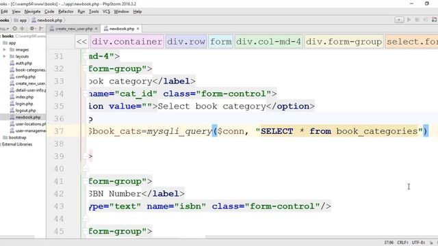
Task: Collapse the fold marker on line 45
Action: coord(86,231)
